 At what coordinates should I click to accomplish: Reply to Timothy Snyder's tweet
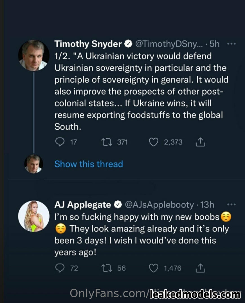pyautogui.click(x=60, y=142)
